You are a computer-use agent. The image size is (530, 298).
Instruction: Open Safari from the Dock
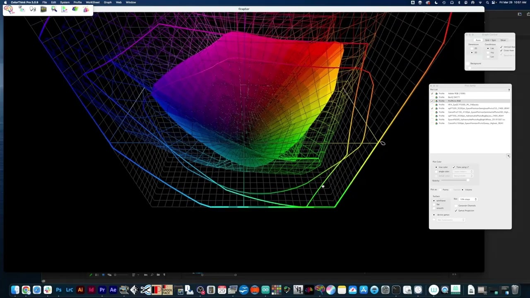[37, 290]
